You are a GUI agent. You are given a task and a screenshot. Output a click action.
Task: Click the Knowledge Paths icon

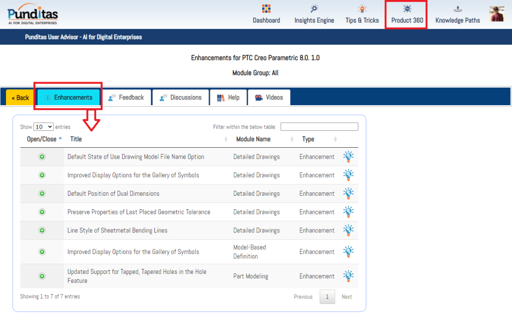coord(457,9)
